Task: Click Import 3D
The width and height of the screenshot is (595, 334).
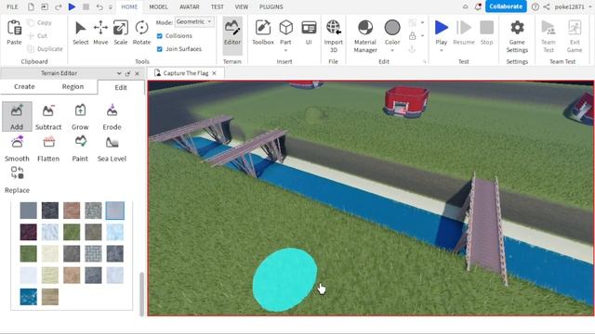Action: click(x=333, y=36)
